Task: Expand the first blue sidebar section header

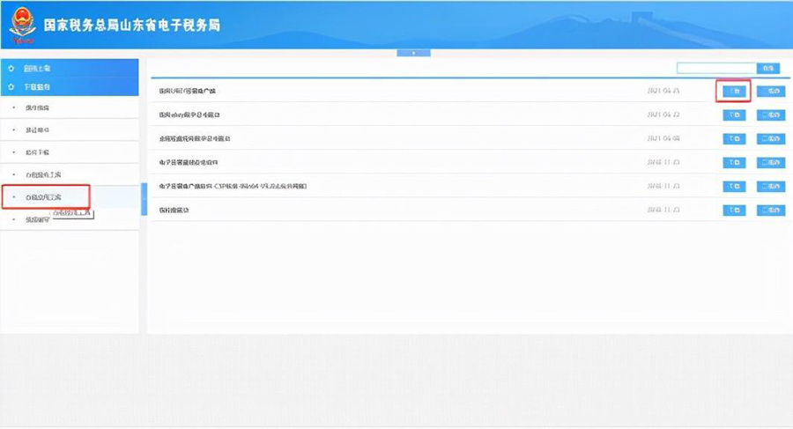Action: pyautogui.click(x=70, y=68)
